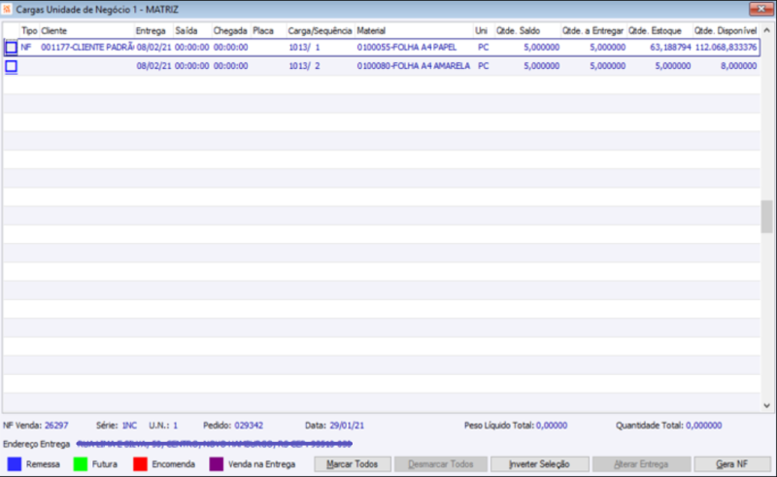Click the Quantidade Total value
Screen dimensions: 777x477
[x=703, y=426]
